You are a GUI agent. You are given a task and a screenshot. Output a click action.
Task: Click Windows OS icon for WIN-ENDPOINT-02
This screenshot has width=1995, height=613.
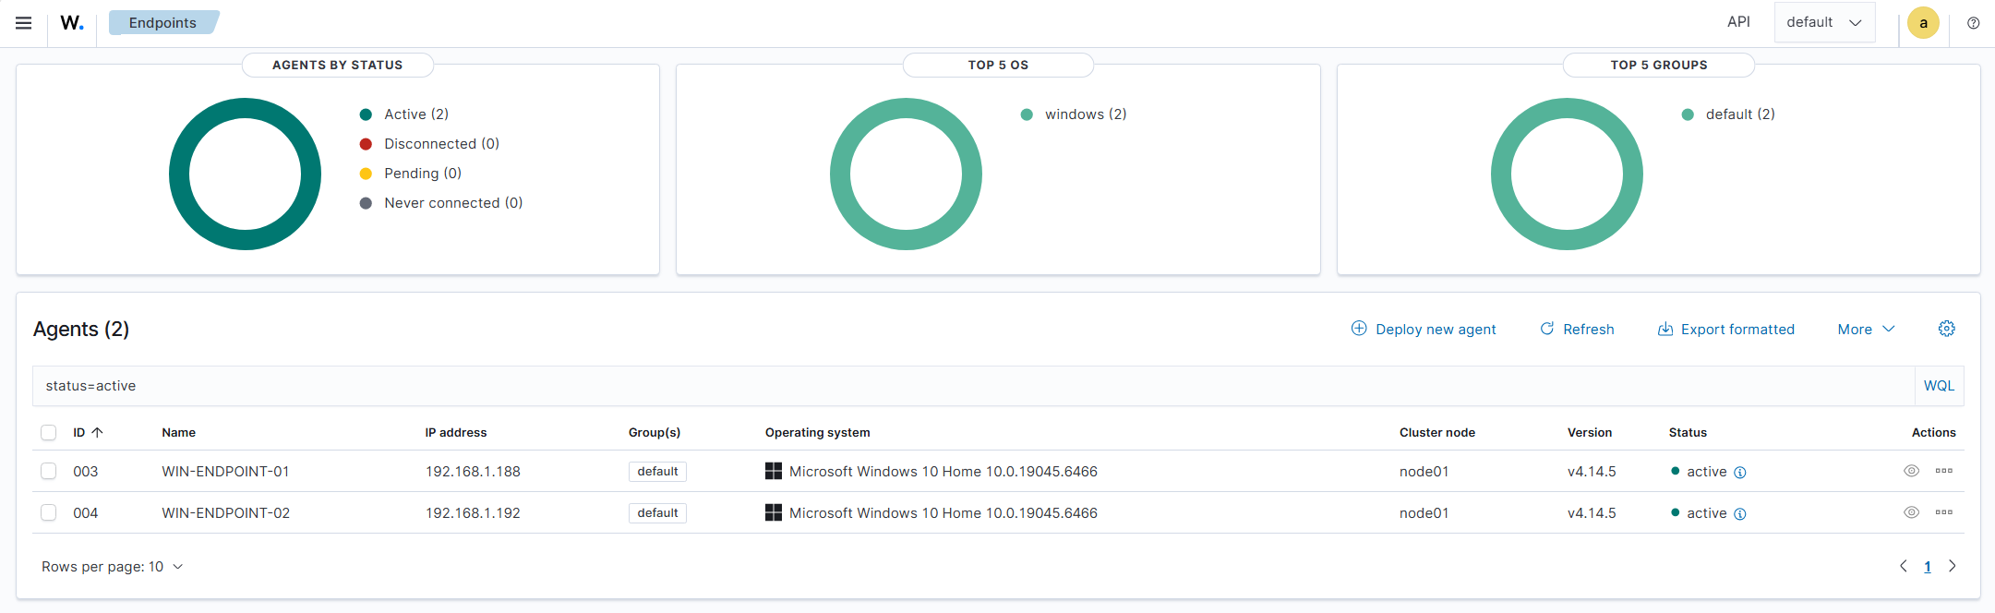point(774,512)
